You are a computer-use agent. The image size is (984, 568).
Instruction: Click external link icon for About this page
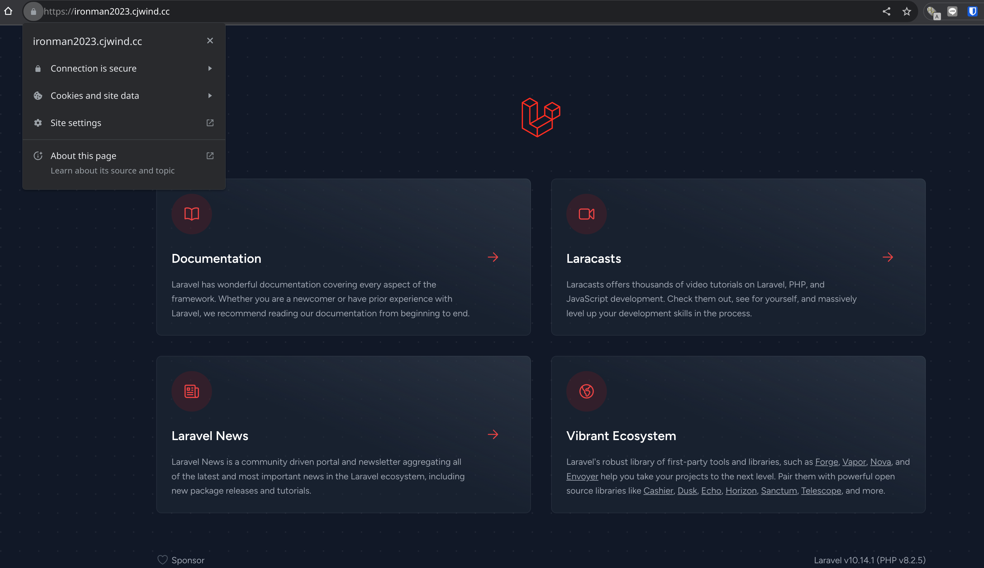click(x=210, y=156)
